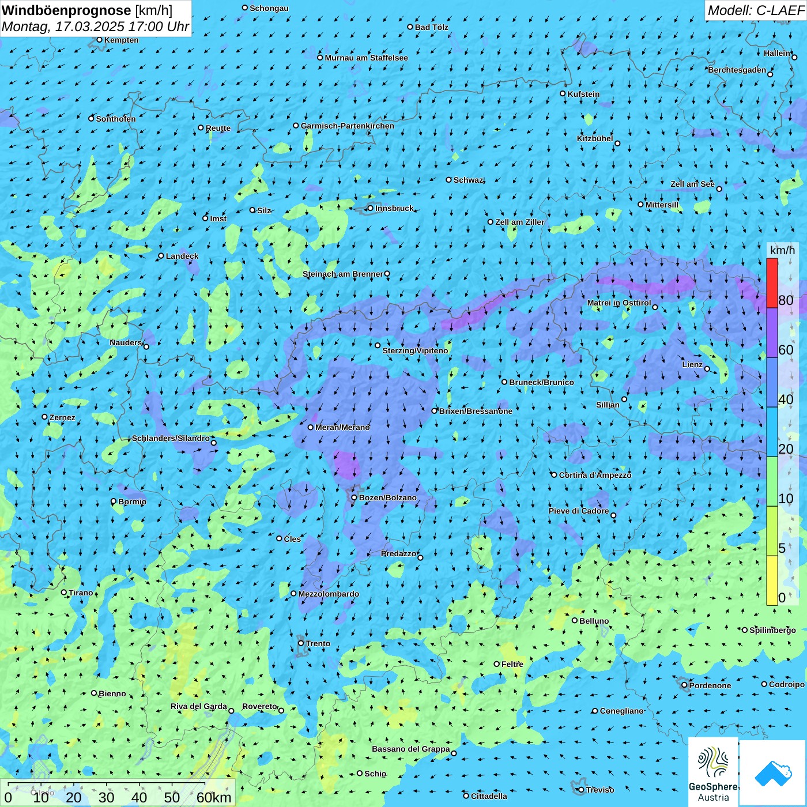Viewport: 807px width, 807px height.
Task: Click the 'Brixen/Bressanone' label
Action: (x=476, y=411)
